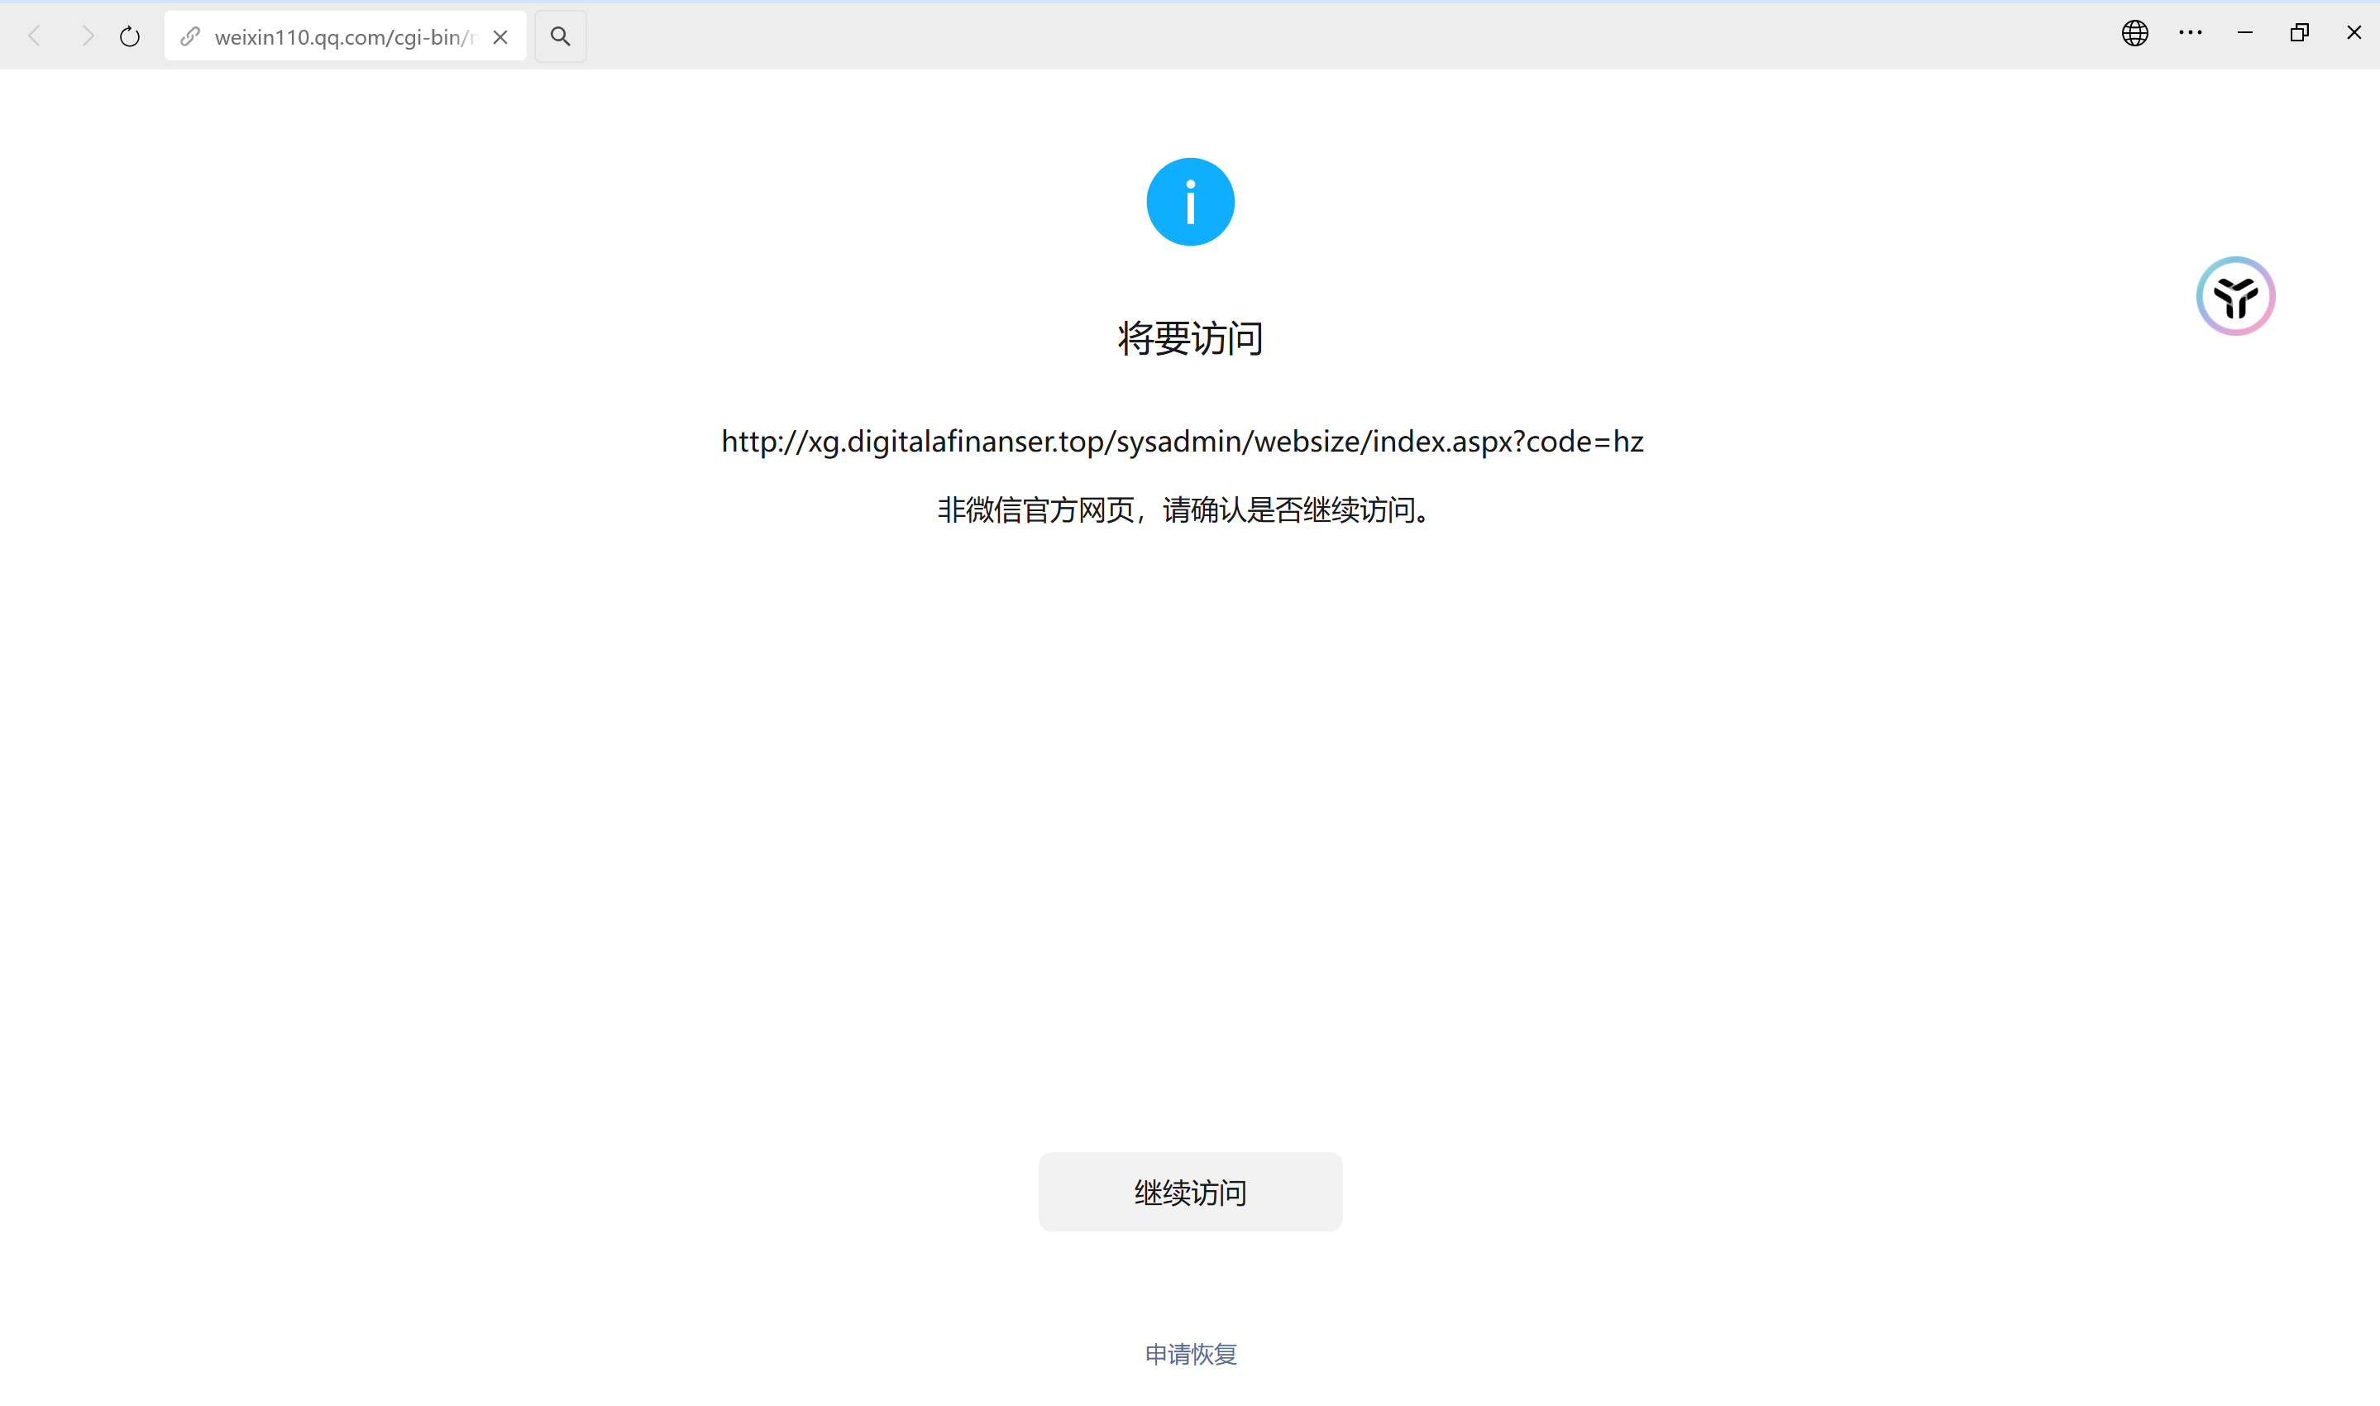Clear the address bar with X
The image size is (2380, 1406).
(x=501, y=37)
